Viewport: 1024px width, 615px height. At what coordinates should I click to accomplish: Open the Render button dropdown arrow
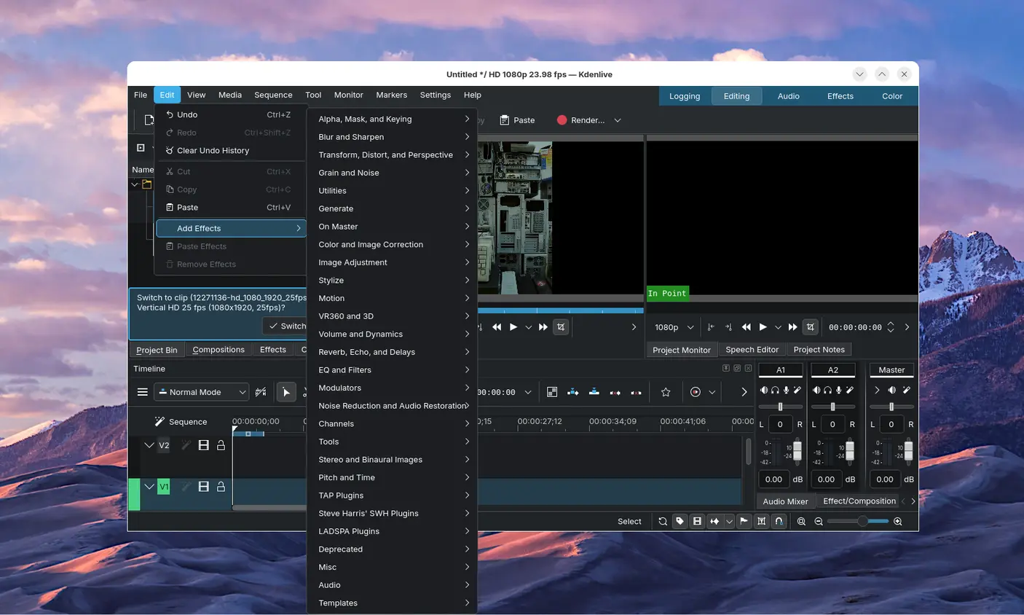pyautogui.click(x=618, y=120)
